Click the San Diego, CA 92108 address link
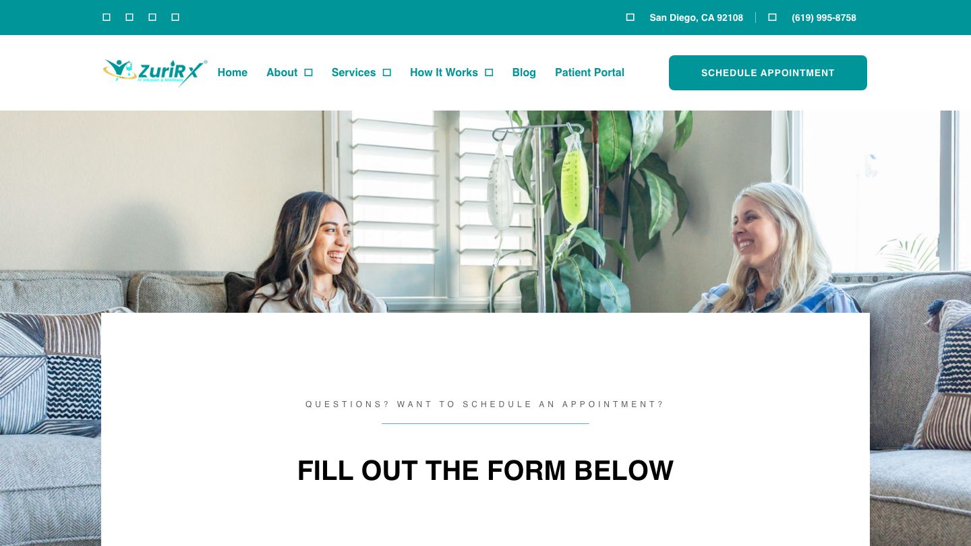971x546 pixels. pyautogui.click(x=697, y=18)
